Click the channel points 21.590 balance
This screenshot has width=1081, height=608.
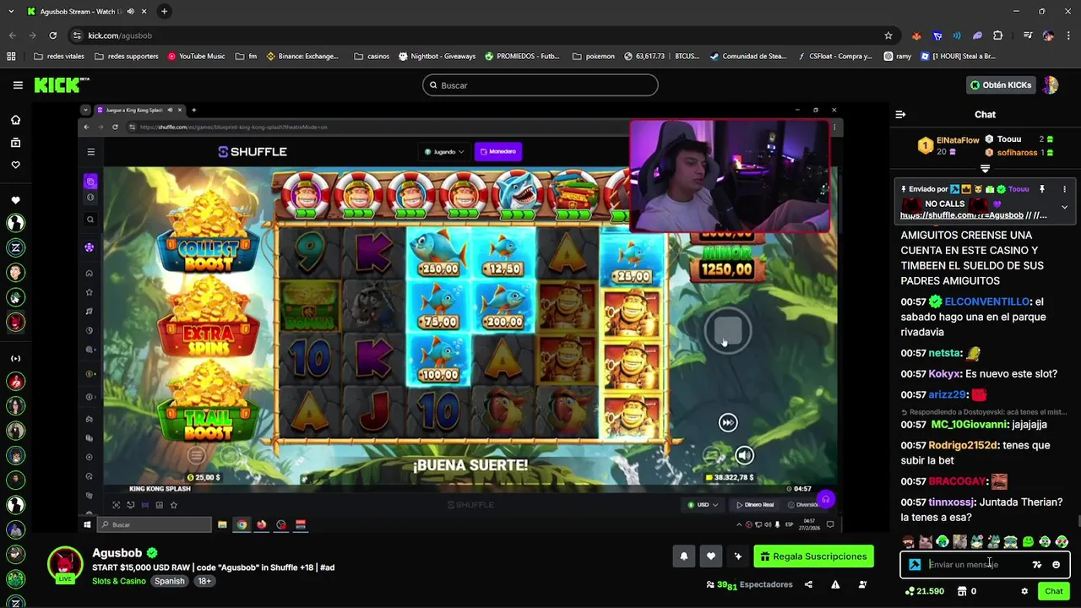coord(924,591)
